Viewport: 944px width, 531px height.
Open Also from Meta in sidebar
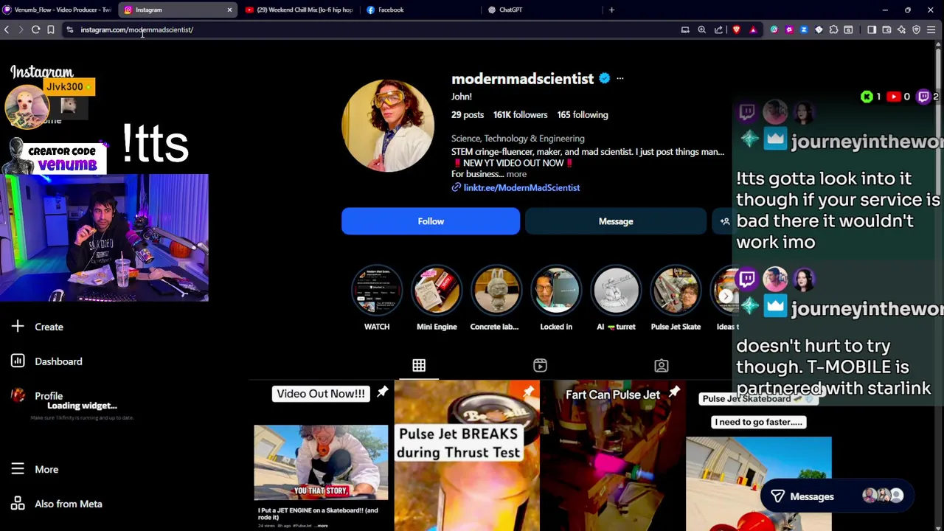point(57,504)
